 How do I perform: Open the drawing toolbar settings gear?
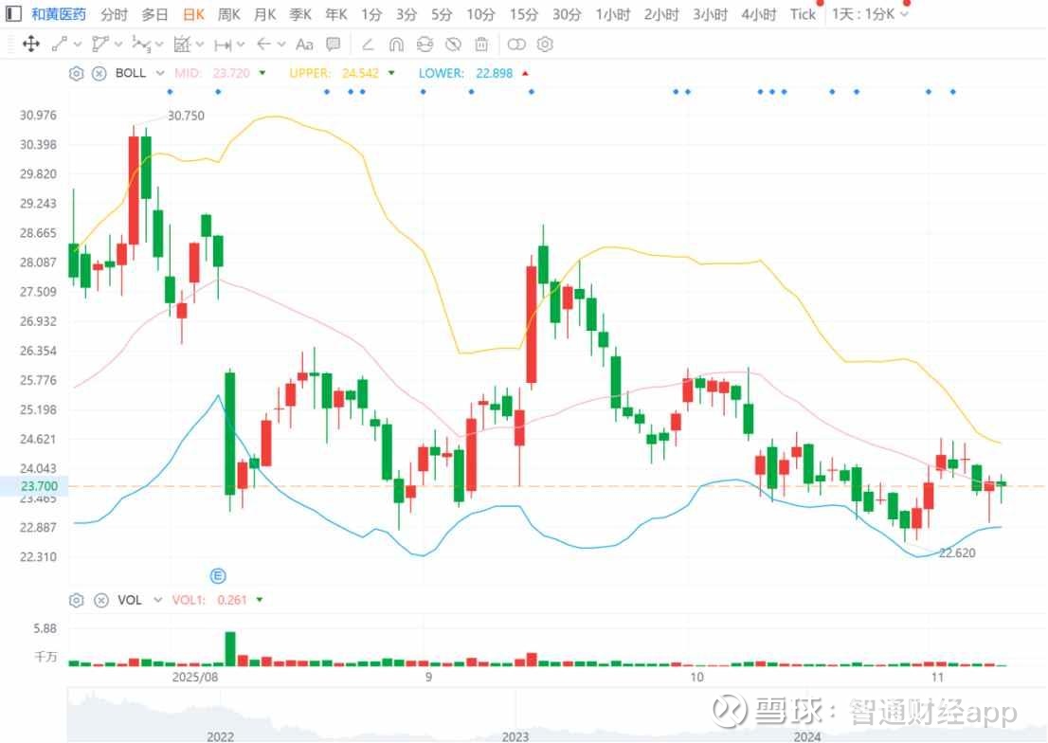(x=546, y=45)
